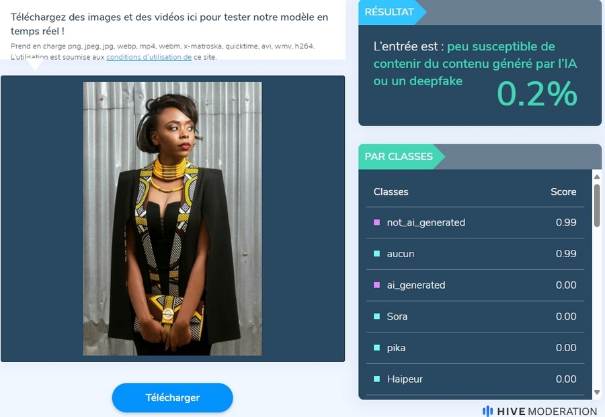Click the Hive Moderation logo icon

click(x=488, y=411)
